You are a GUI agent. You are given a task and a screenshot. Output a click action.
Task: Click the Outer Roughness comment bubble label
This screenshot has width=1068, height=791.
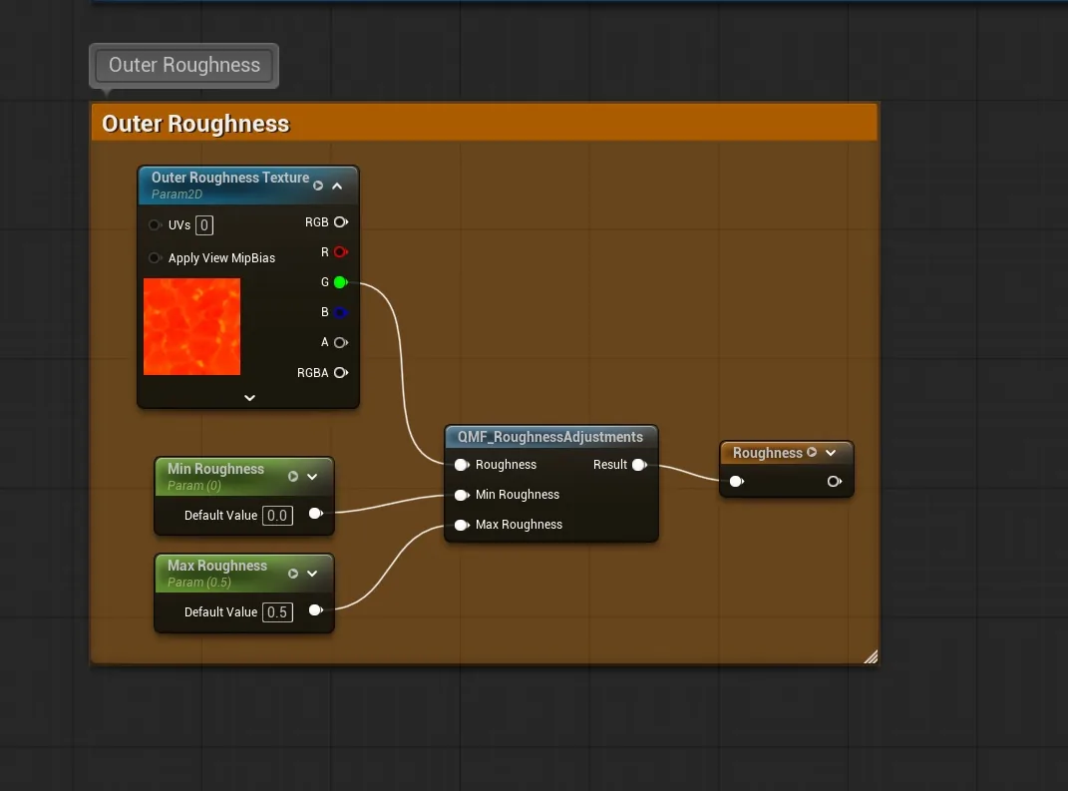pyautogui.click(x=183, y=65)
